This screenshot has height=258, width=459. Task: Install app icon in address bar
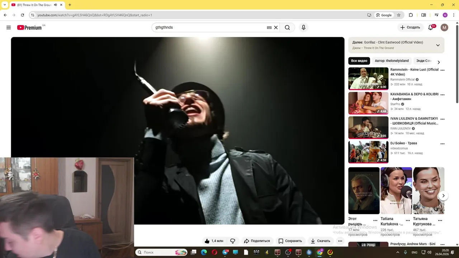pos(369,15)
